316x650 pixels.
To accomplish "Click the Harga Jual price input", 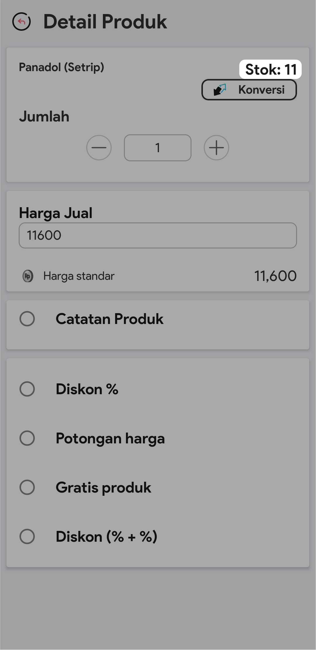I will click(x=158, y=235).
